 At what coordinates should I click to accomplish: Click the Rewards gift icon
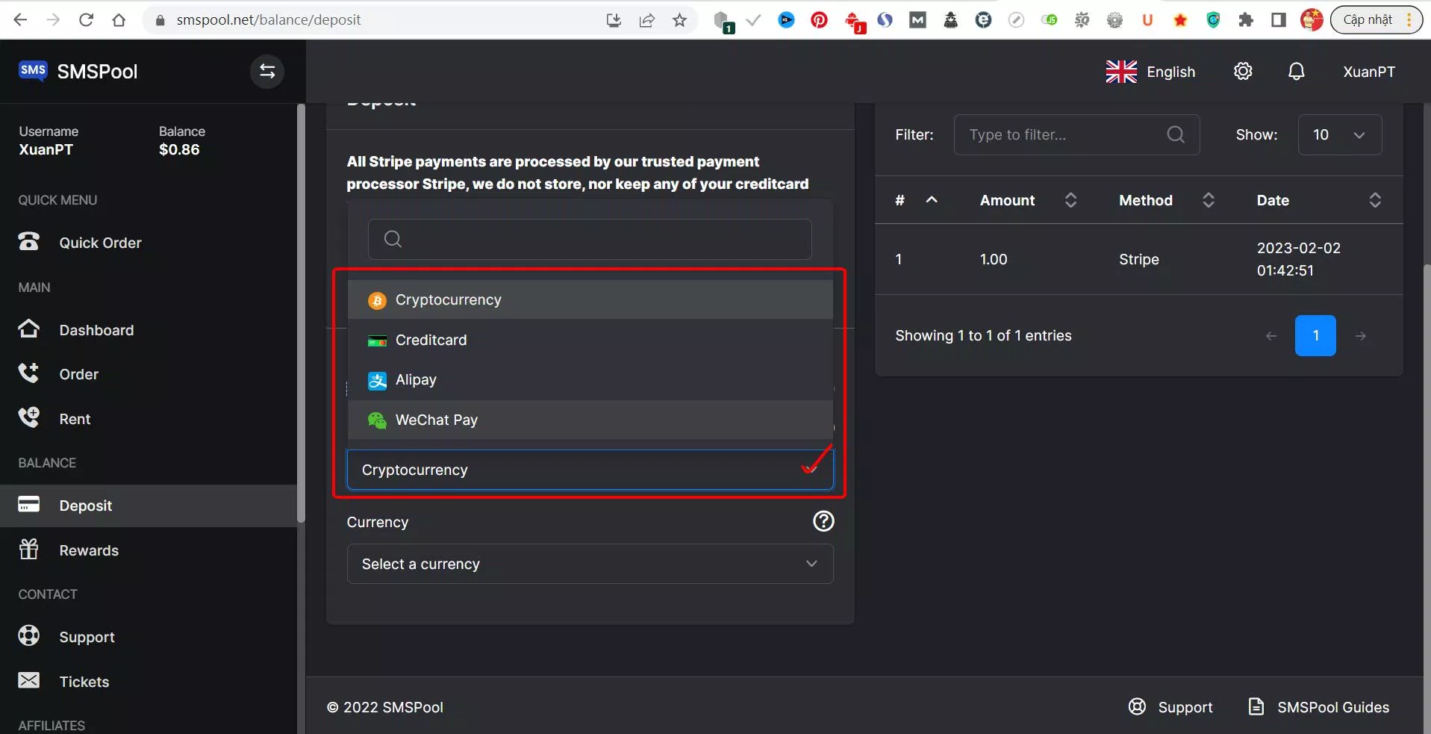[29, 549]
